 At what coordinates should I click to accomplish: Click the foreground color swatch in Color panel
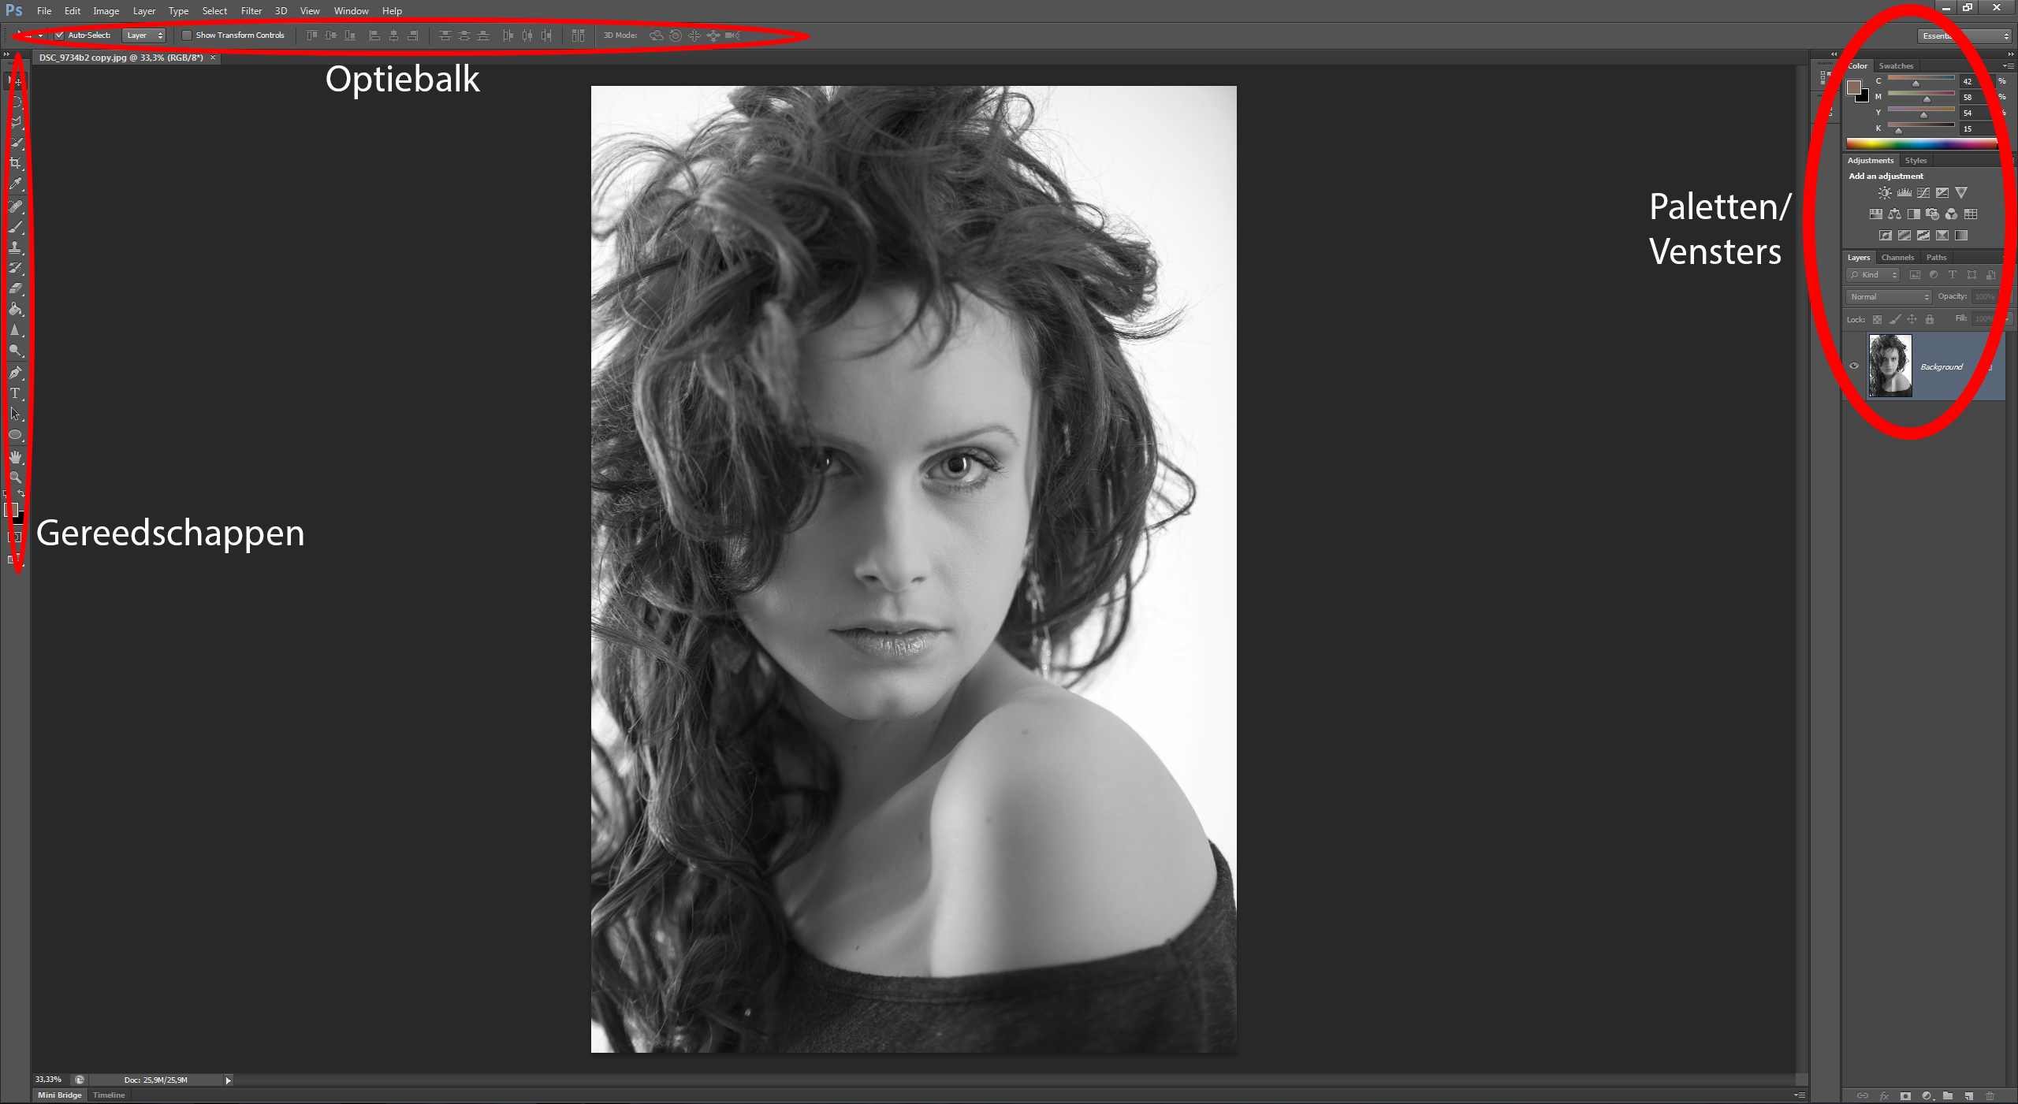pos(1854,87)
